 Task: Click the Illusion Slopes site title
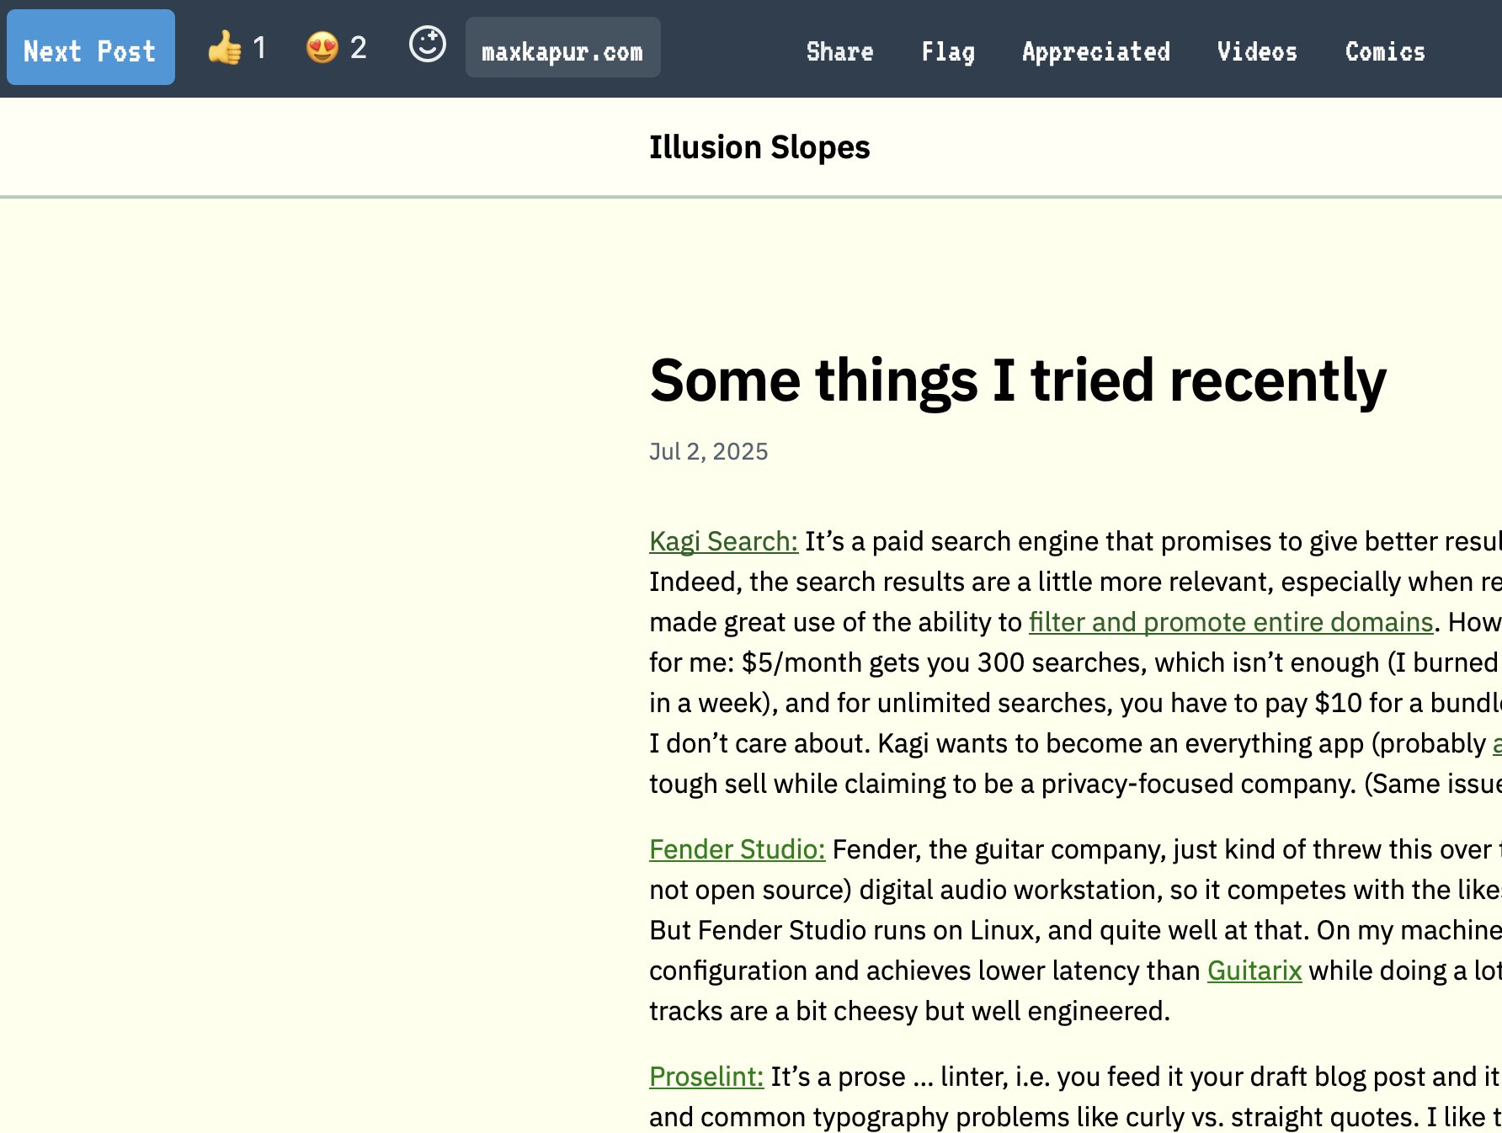[x=759, y=147]
